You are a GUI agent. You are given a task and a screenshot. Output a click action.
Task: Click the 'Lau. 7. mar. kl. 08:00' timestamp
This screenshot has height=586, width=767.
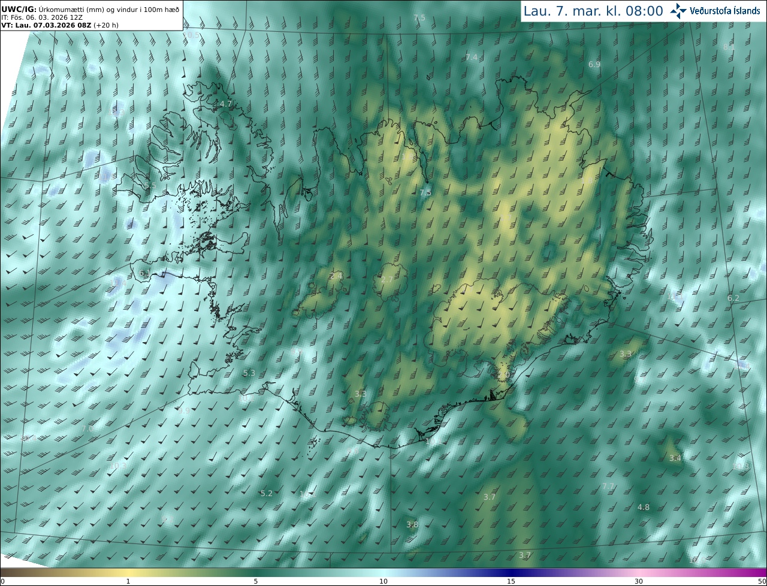[593, 11]
